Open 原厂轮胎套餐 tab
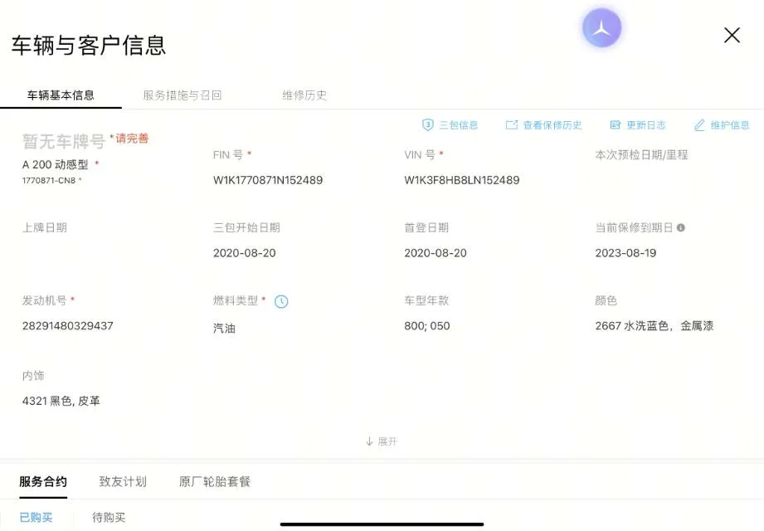The height and width of the screenshot is (531, 764). pyautogui.click(x=215, y=482)
